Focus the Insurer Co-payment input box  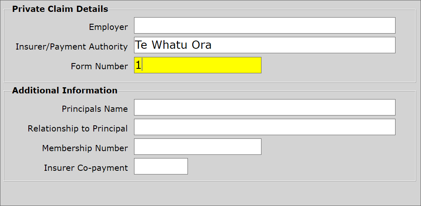pyautogui.click(x=161, y=166)
